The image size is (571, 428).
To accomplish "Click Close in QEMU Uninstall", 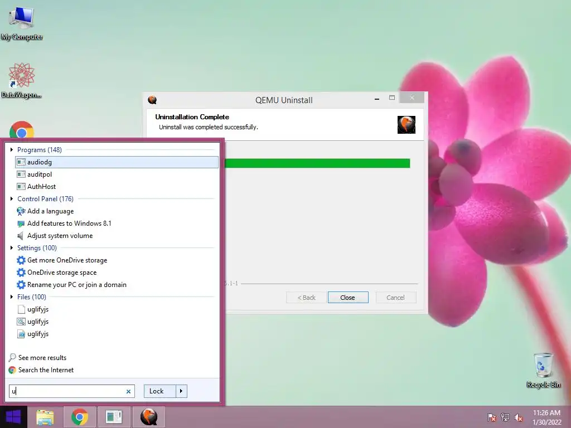I will pos(348,298).
